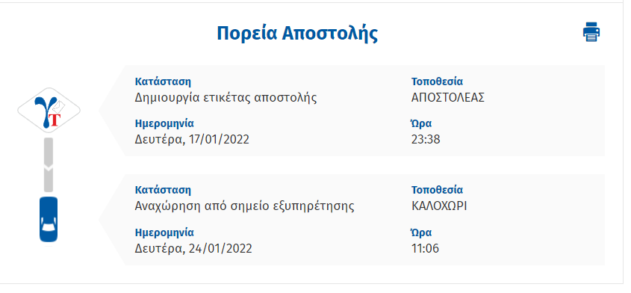Click the first Κατάσταση label
Screen dimensions: 631x293
tap(163, 81)
